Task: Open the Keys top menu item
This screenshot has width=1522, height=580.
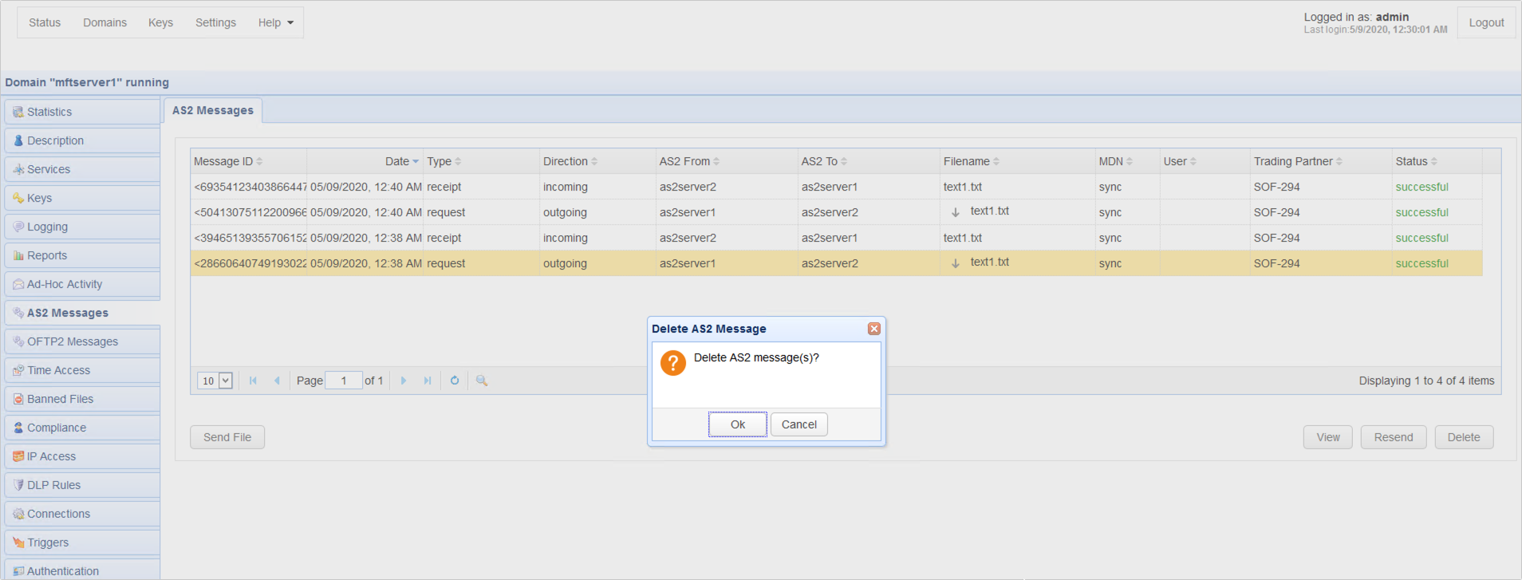Action: tap(160, 23)
